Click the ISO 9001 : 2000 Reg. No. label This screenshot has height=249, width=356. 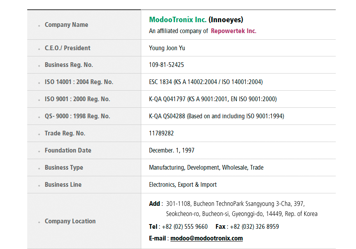pos(77,99)
